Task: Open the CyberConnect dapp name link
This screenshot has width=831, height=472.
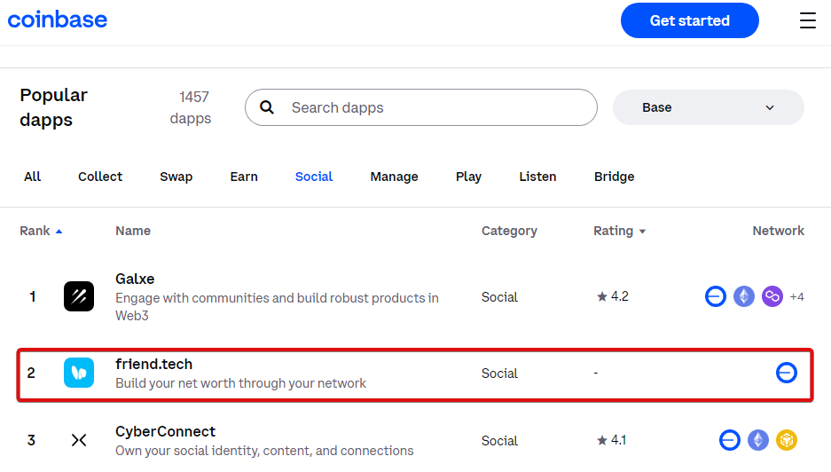Action: coord(165,432)
